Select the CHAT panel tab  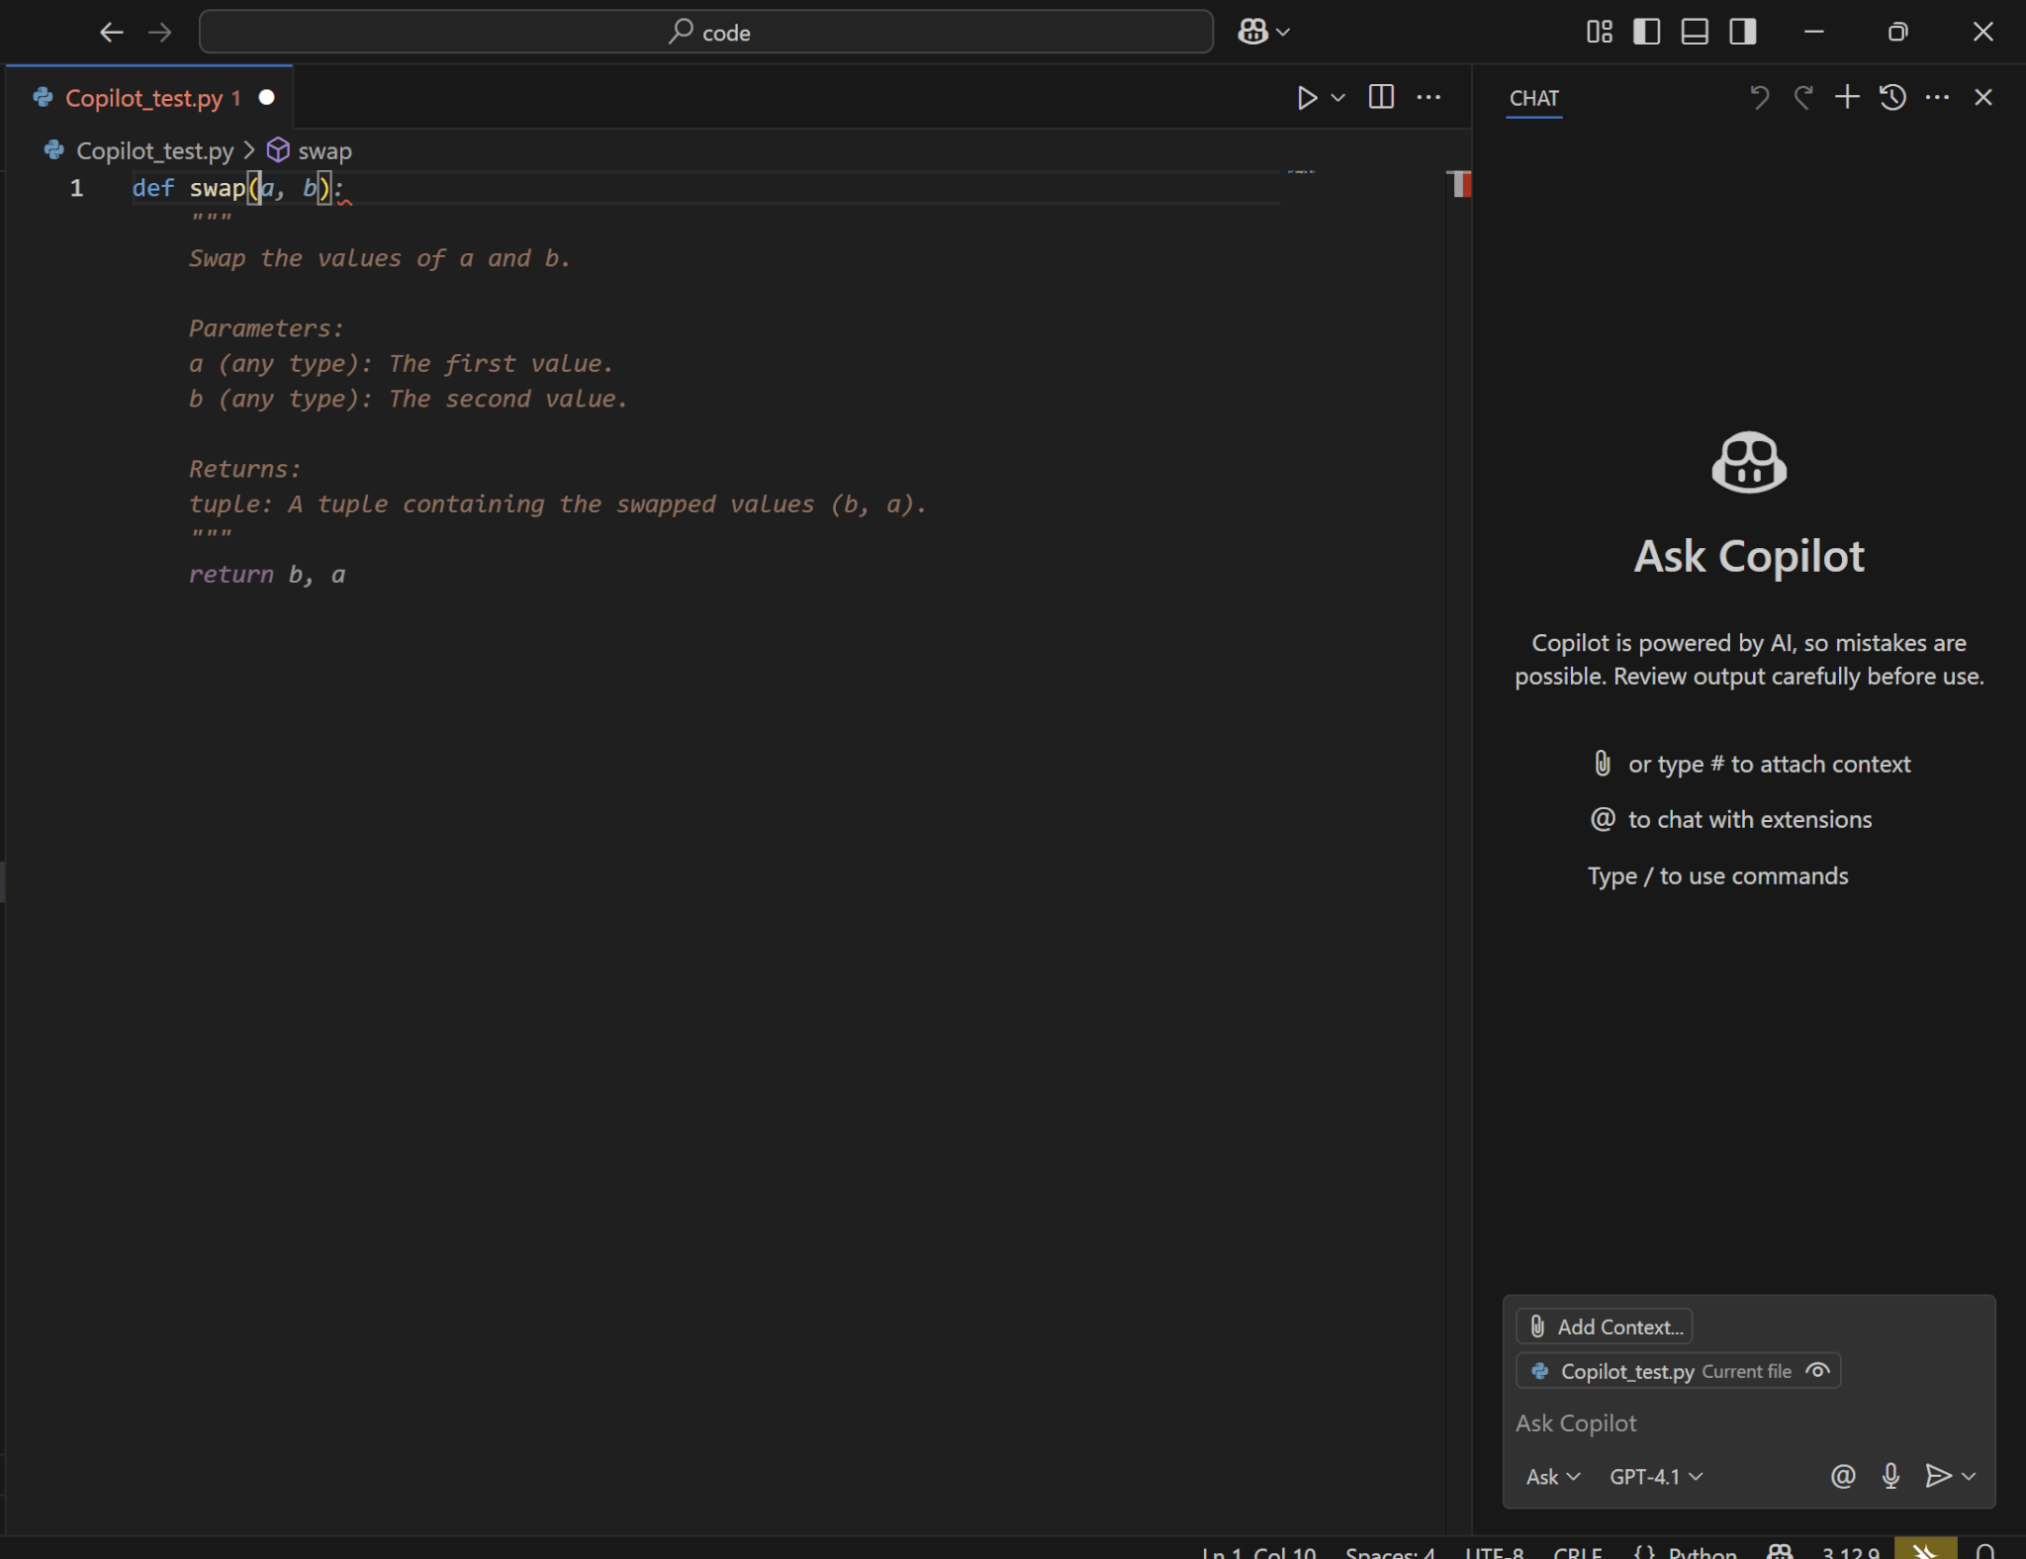(1533, 99)
